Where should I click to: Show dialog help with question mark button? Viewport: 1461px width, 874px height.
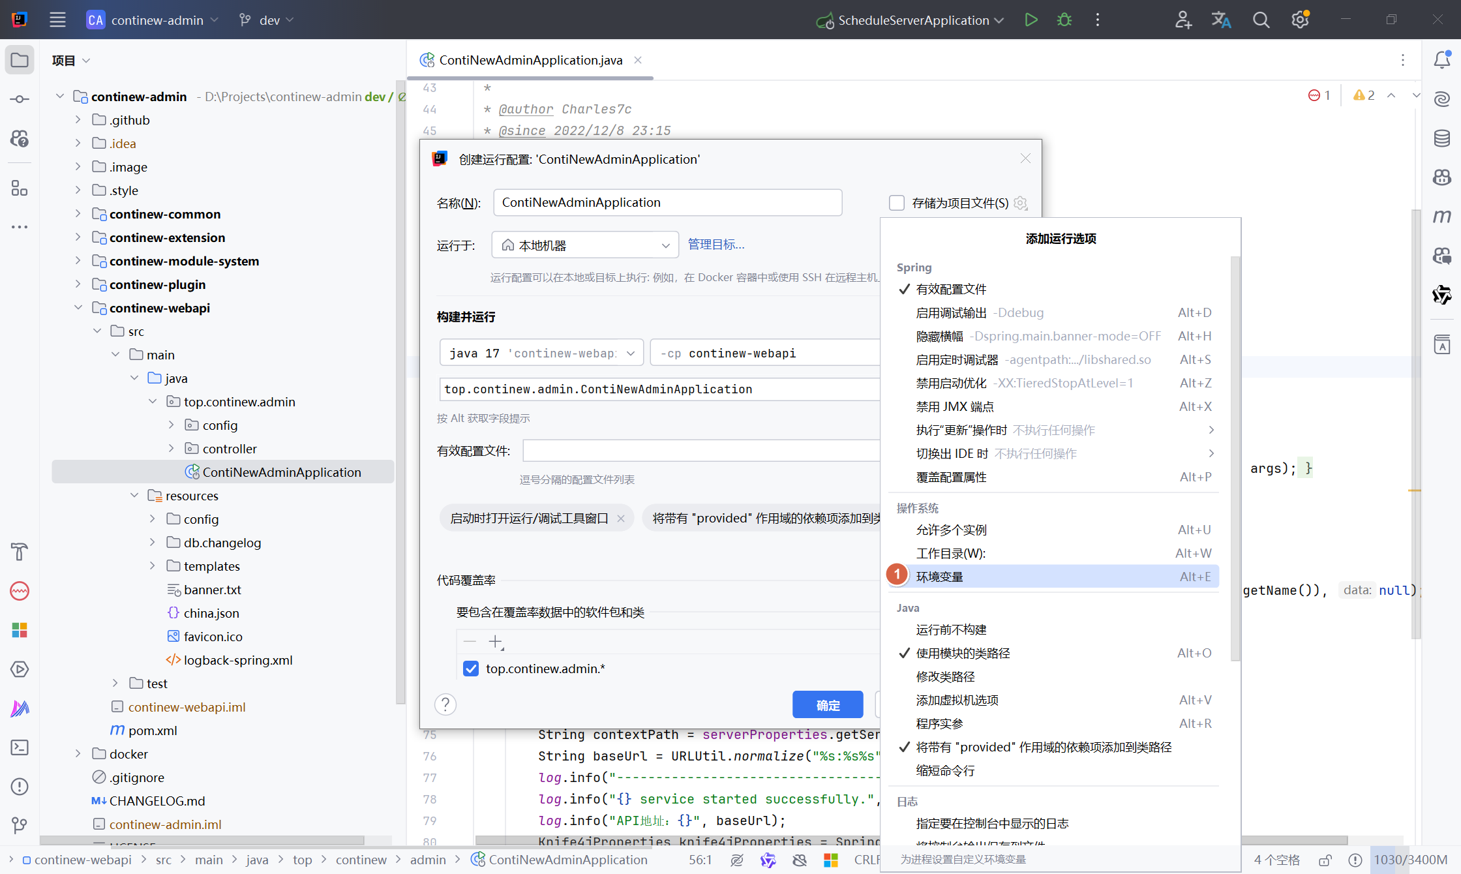445,704
